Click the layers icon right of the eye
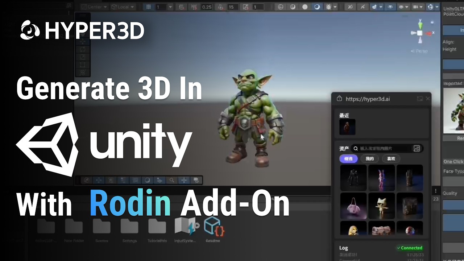464x261 pixels. (401, 7)
